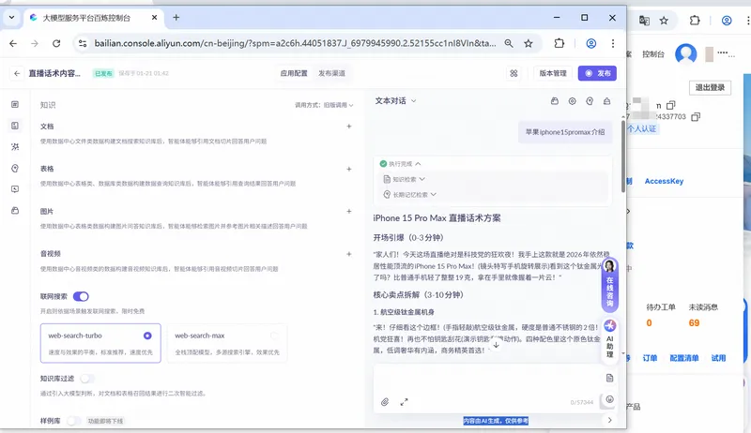
Task: Click the box icon in chat panel header
Action: coord(555,101)
